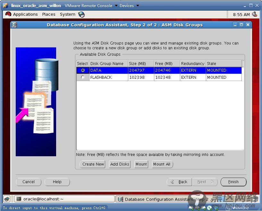Click the Red Hat logo icon
Viewport: 262px width, 211px height.
click(8, 14)
